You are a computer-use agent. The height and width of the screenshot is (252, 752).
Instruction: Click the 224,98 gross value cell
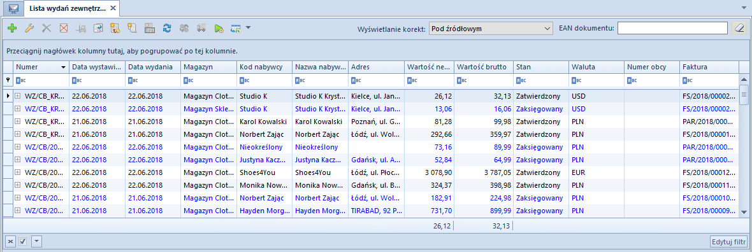click(x=484, y=197)
